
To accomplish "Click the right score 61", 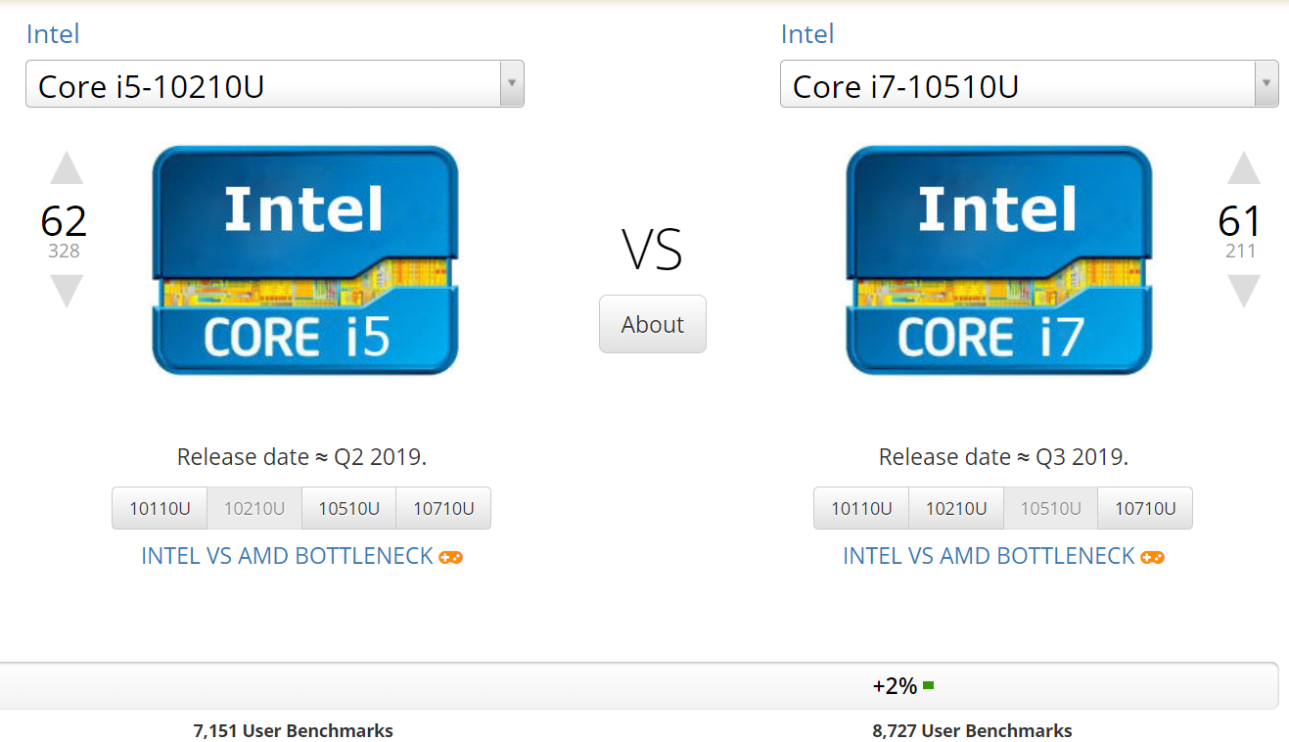I will click(x=1240, y=221).
